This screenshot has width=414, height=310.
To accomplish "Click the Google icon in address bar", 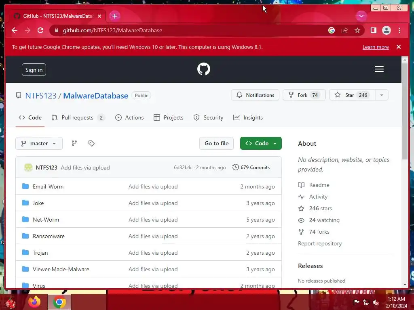I will (332, 30).
